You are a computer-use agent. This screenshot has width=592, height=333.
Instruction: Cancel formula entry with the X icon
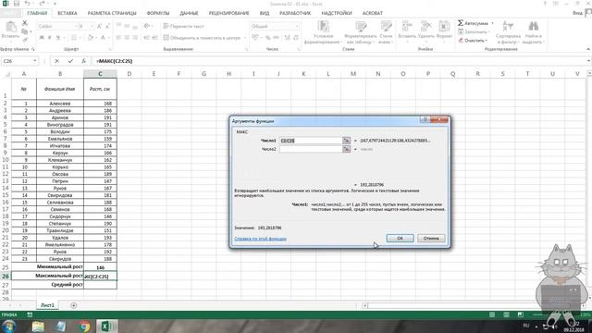pos(56,61)
